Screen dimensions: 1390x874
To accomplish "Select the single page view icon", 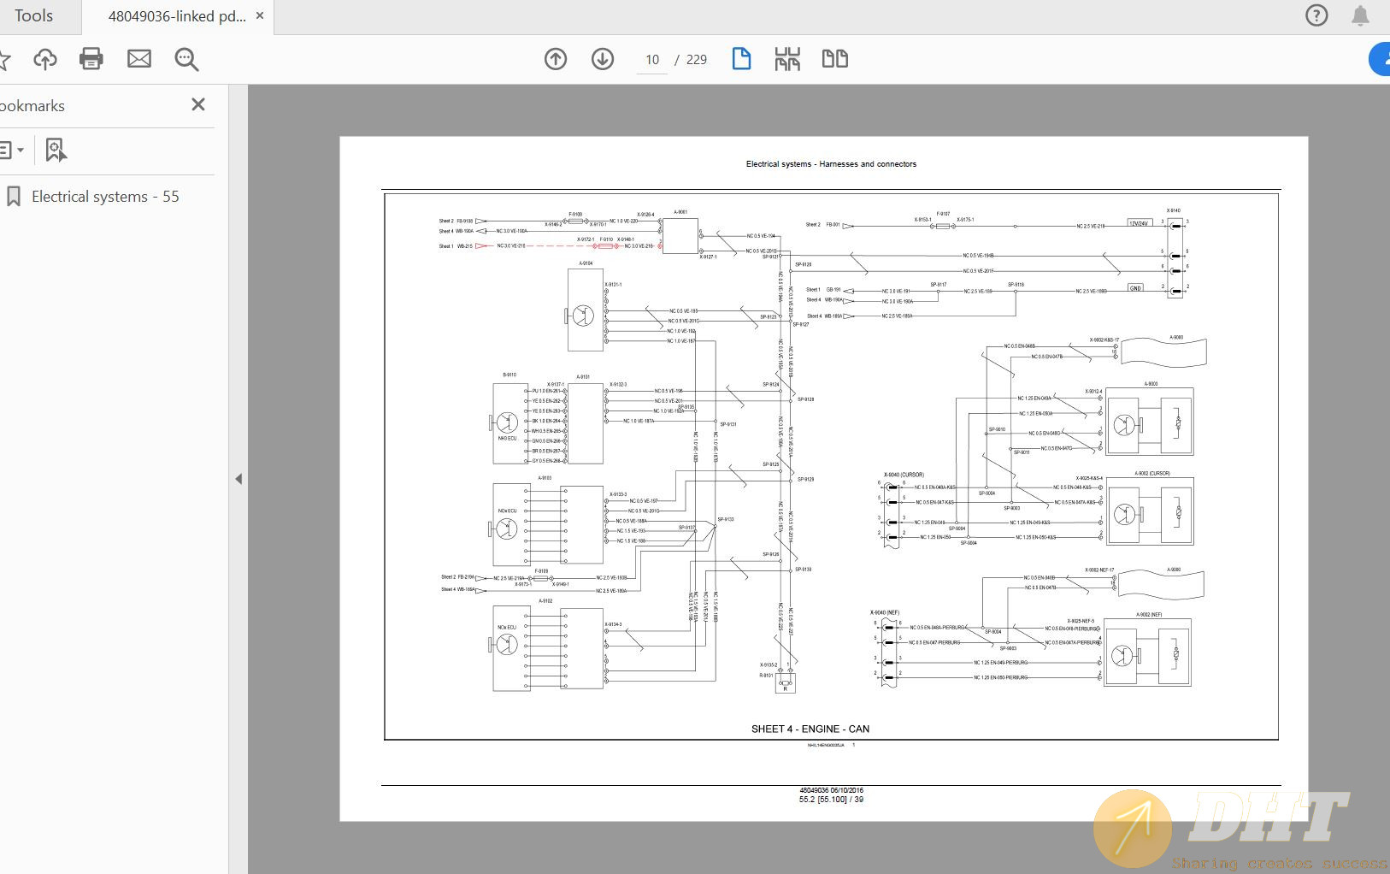I will pyautogui.click(x=741, y=59).
